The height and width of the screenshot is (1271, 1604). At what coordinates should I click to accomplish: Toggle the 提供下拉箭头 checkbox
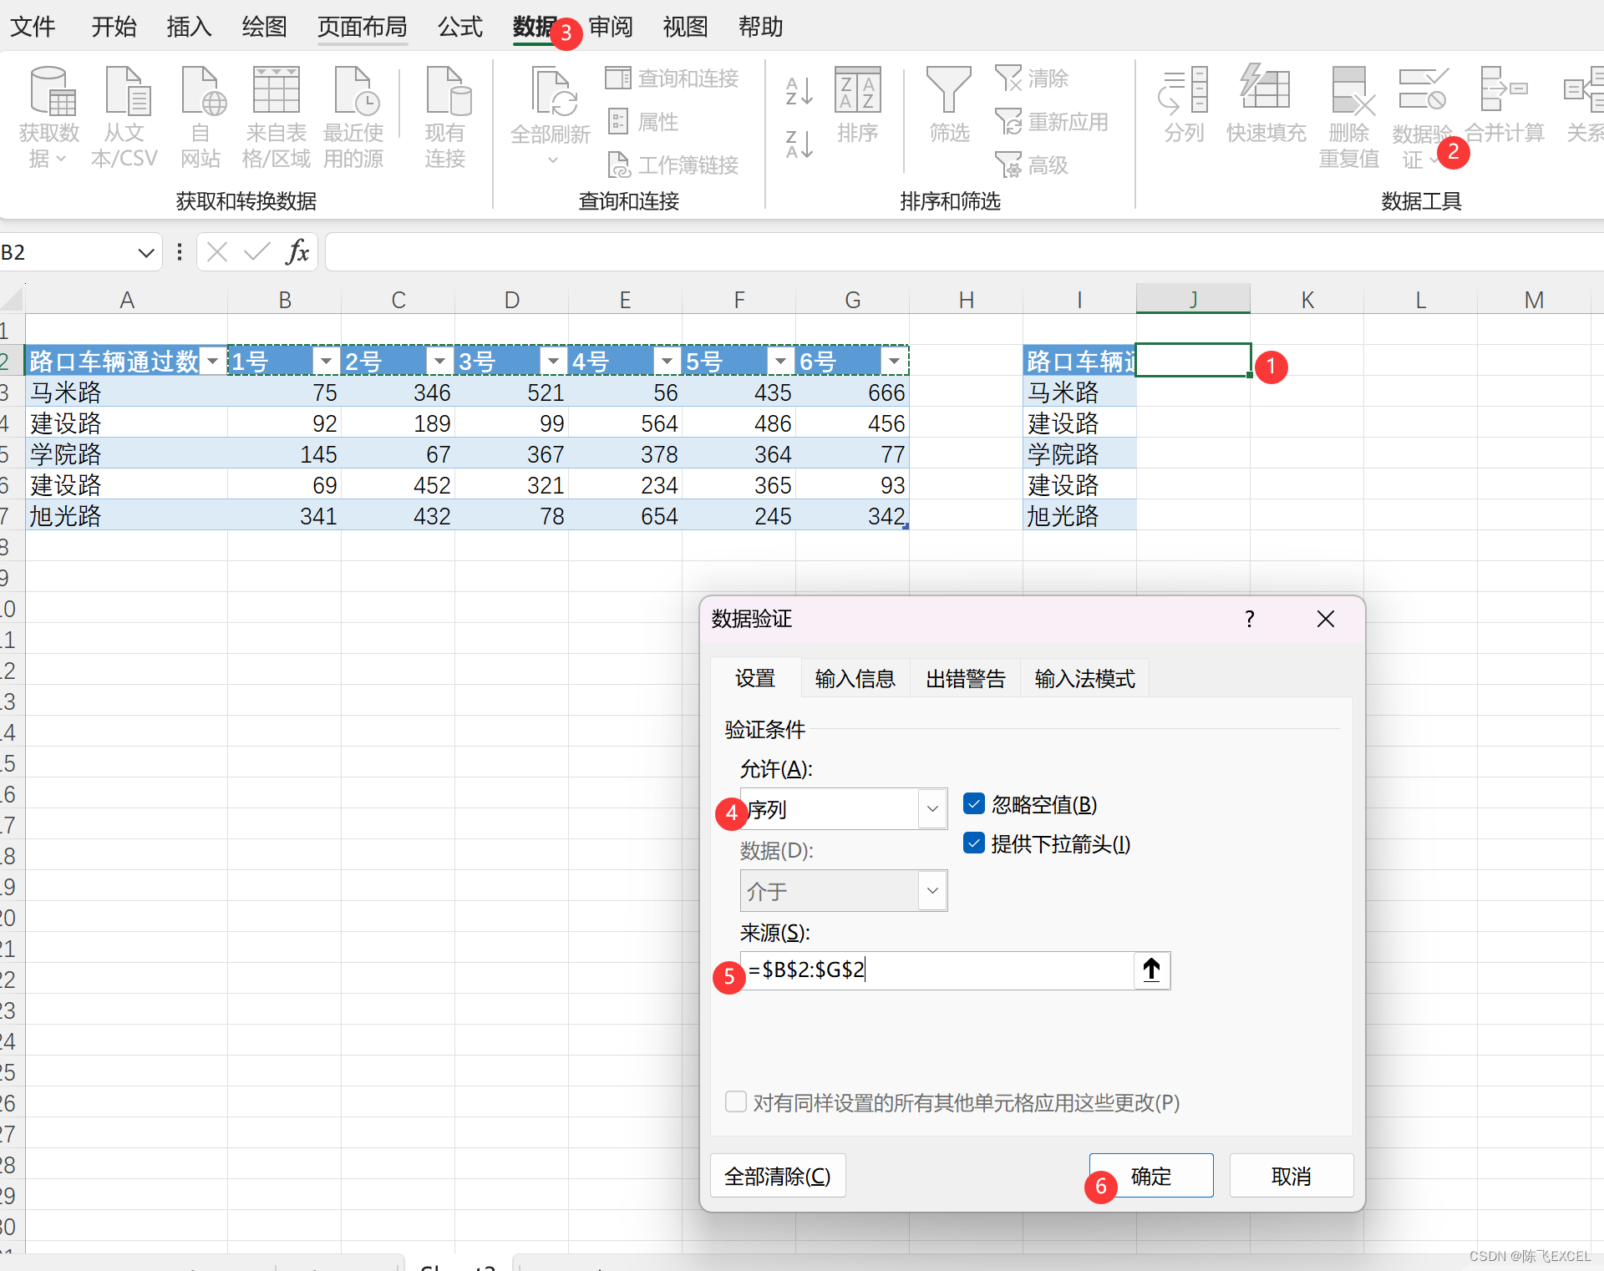[x=973, y=843]
